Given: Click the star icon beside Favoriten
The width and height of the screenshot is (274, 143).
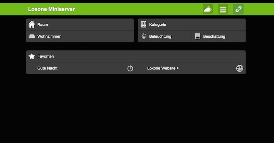Looking at the screenshot, I should pyautogui.click(x=32, y=56).
